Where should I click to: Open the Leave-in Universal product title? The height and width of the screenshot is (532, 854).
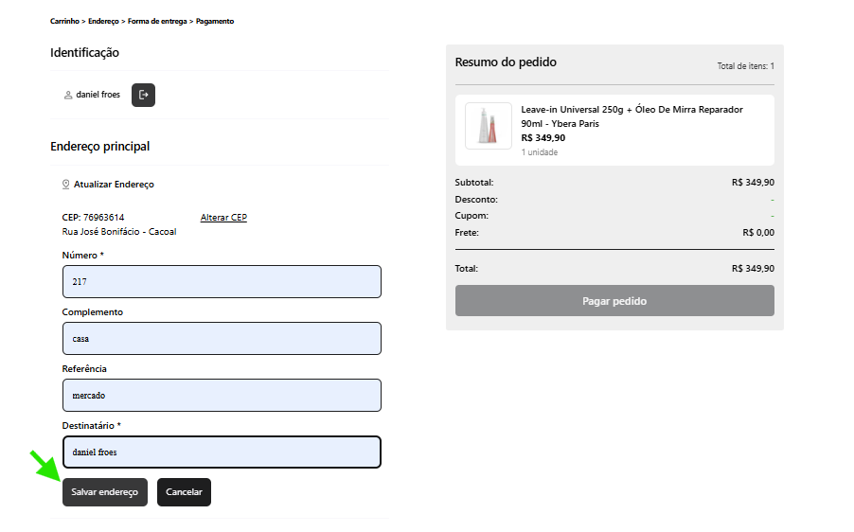[x=632, y=115]
